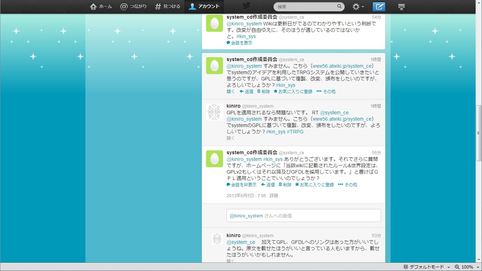The height and width of the screenshot is (271, 482).
Task: Select the アカウント (Account) tab
Action: pos(204,6)
